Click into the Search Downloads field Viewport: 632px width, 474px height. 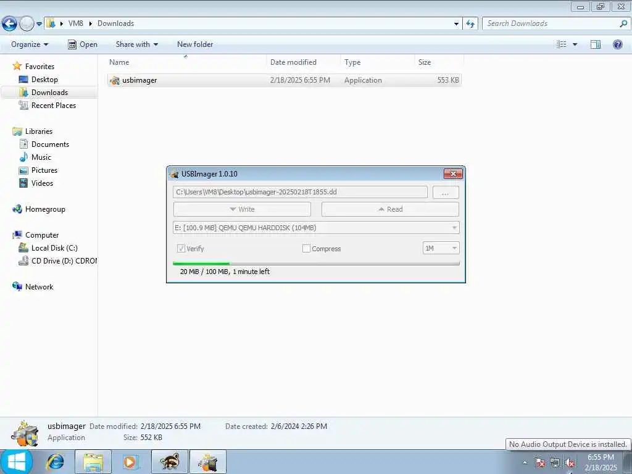(550, 23)
